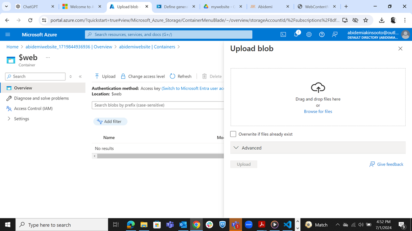The width and height of the screenshot is (412, 231).
Task: Click the expand/collapse arrows beside menu search
Action: click(71, 77)
